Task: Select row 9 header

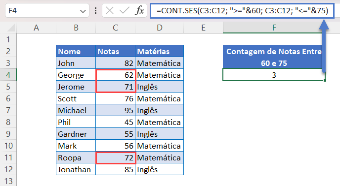Action: click(x=8, y=134)
